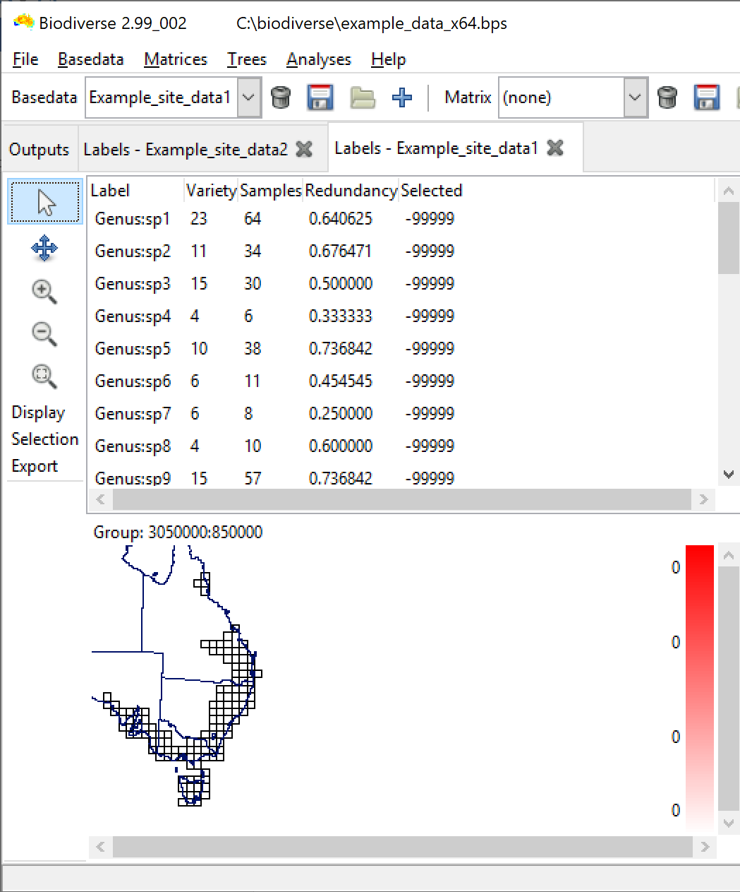
Task: Open the Matrix (none) dropdown
Action: click(634, 97)
